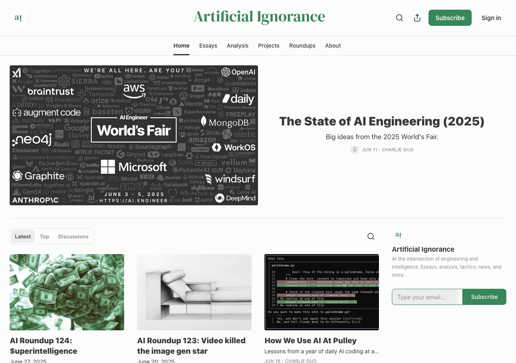Select the Roundups tab
Image resolution: width=516 pixels, height=363 pixels.
click(x=302, y=46)
